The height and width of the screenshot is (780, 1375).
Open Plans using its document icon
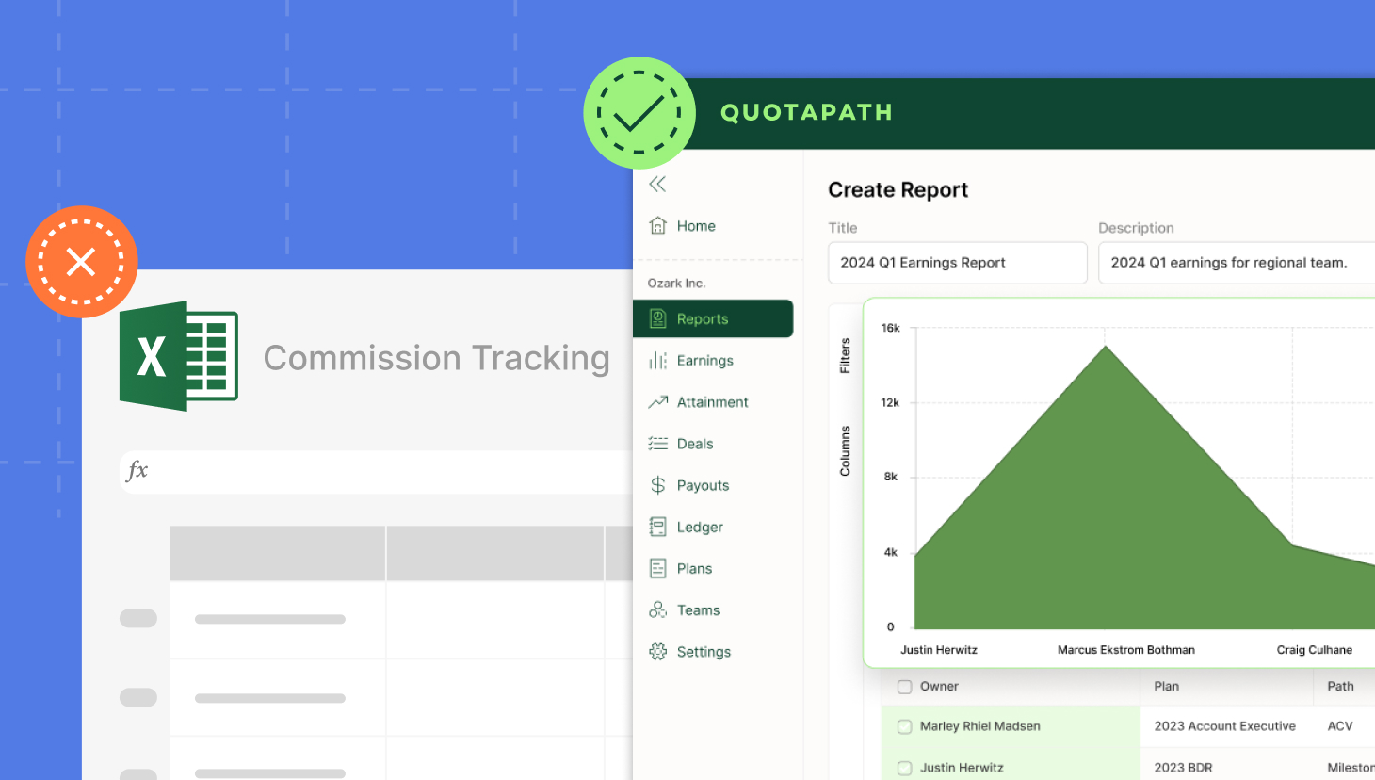(x=656, y=567)
